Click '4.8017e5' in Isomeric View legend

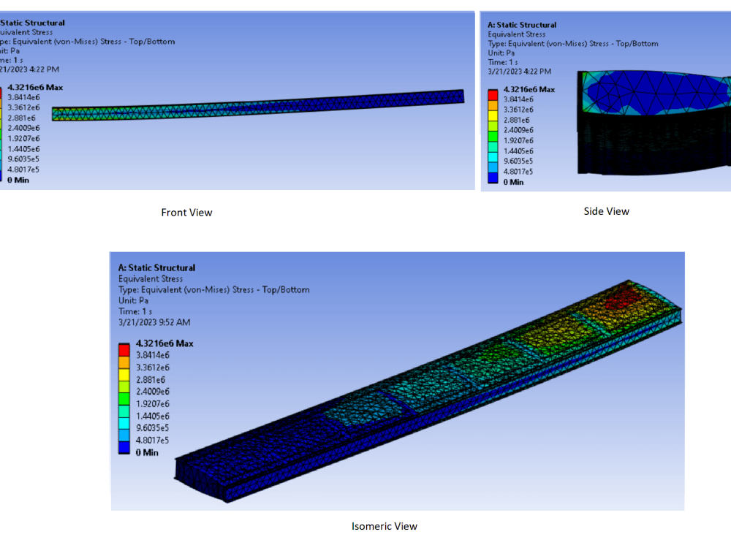tap(153, 441)
